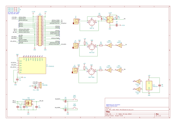The height and width of the screenshot is (124, 176).
Task: Click the I2S_BCLK label right of J1
Action: [63, 23]
